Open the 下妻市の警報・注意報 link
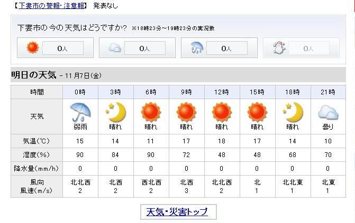 click(51, 6)
